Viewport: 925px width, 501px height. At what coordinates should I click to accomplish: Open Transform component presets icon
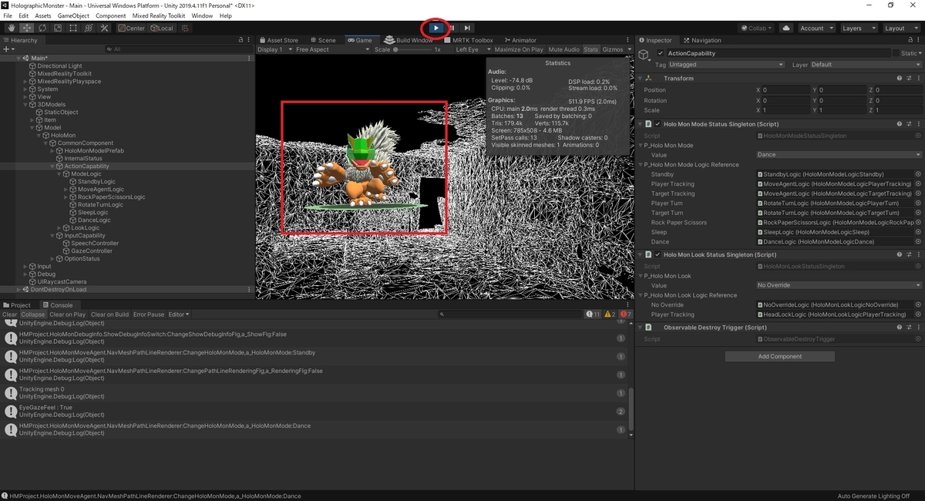[x=909, y=79]
